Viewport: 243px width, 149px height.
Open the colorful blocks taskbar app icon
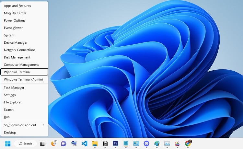[178, 143]
